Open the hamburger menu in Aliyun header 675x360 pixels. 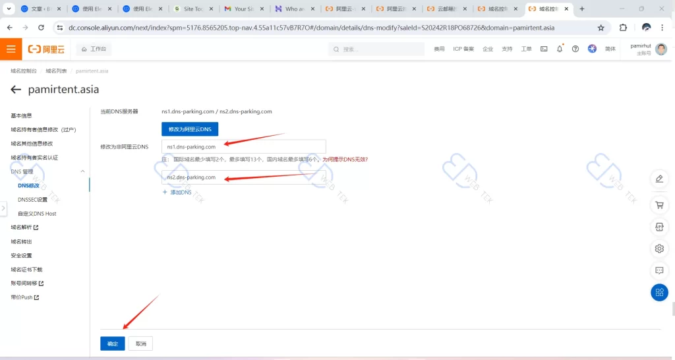[11, 49]
